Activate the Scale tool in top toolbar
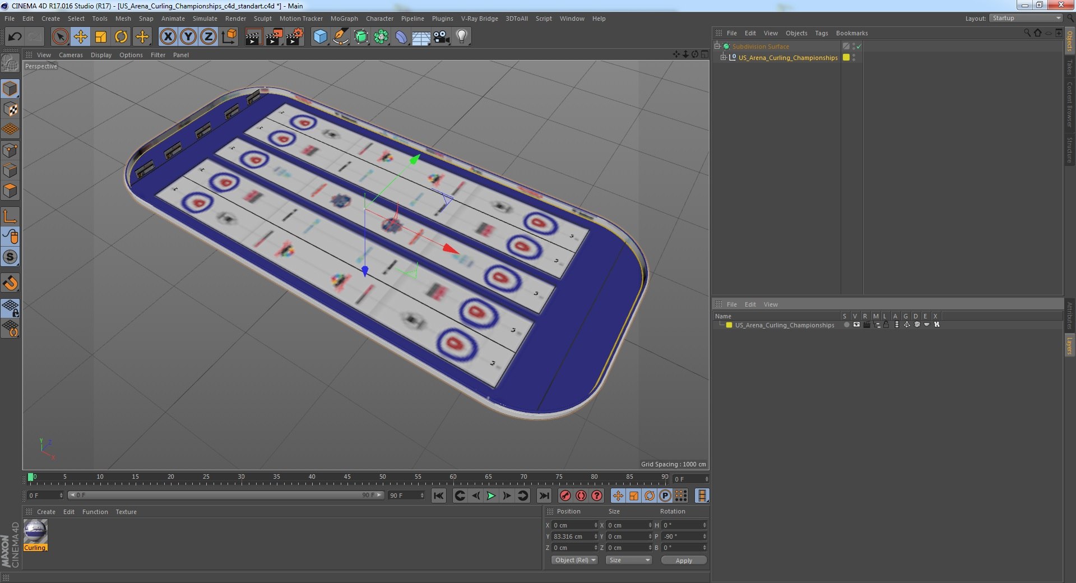This screenshot has height=583, width=1076. [x=101, y=37]
